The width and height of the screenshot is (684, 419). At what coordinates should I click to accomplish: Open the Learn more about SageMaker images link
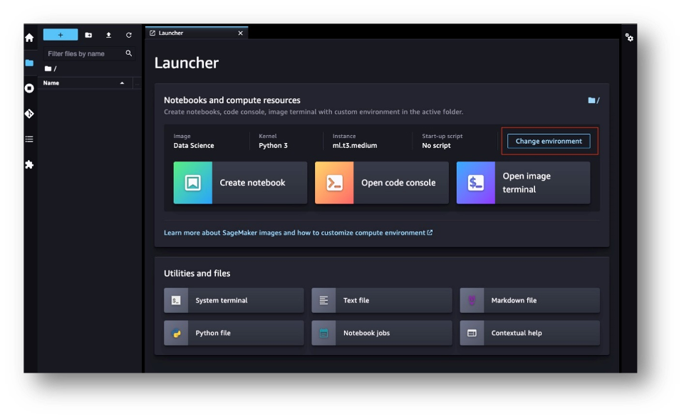tap(298, 233)
